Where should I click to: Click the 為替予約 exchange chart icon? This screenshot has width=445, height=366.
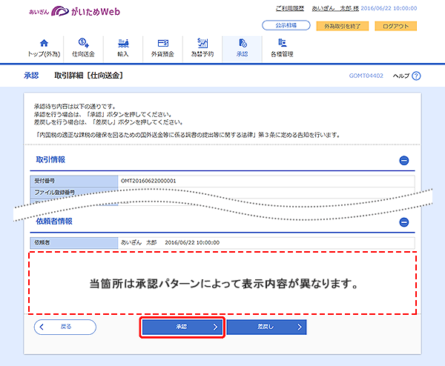(202, 43)
